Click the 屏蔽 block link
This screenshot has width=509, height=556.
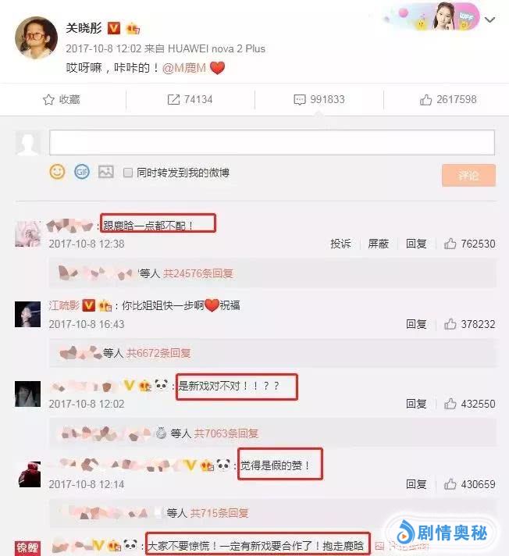point(378,244)
